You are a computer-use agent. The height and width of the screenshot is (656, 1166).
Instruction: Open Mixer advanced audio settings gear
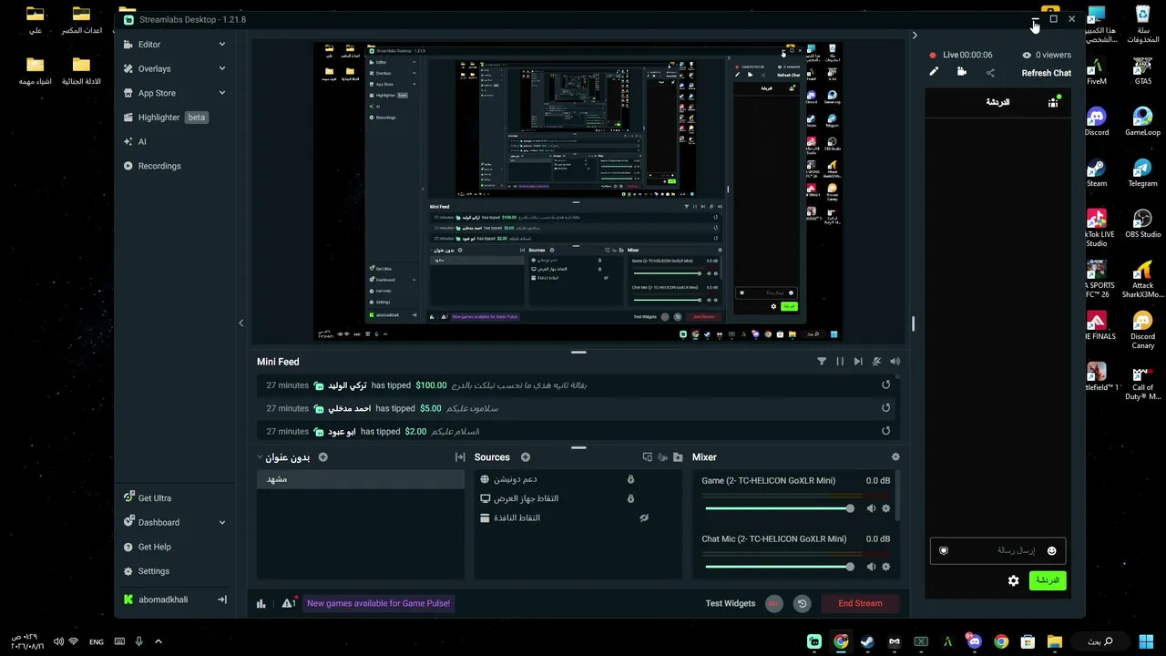895,457
